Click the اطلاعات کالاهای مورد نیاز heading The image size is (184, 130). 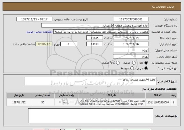(x=159, y=89)
